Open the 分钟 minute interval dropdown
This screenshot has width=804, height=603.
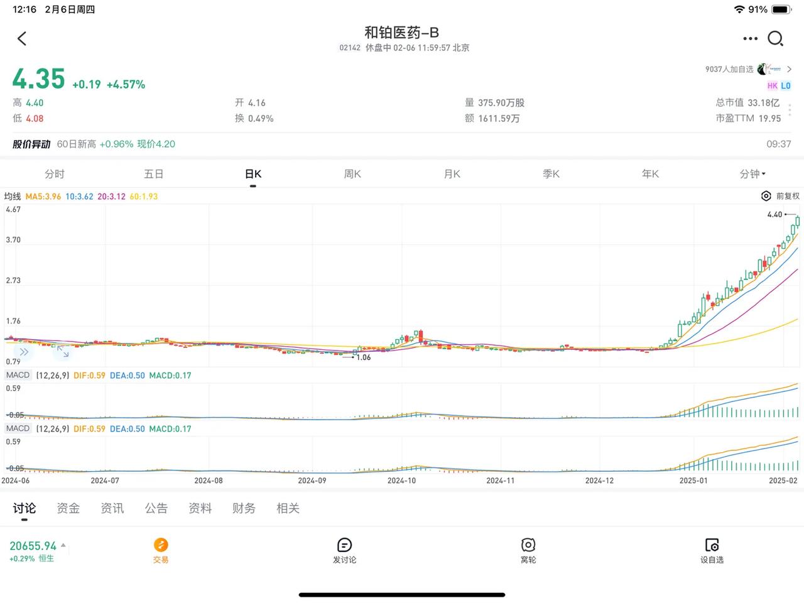click(752, 174)
